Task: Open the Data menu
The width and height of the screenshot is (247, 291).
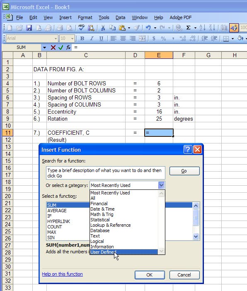Action: (121, 17)
